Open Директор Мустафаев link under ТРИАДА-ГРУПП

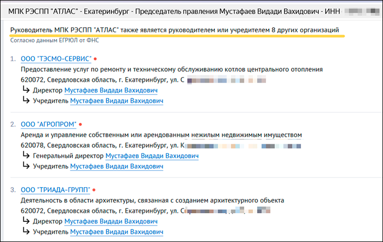111,221
